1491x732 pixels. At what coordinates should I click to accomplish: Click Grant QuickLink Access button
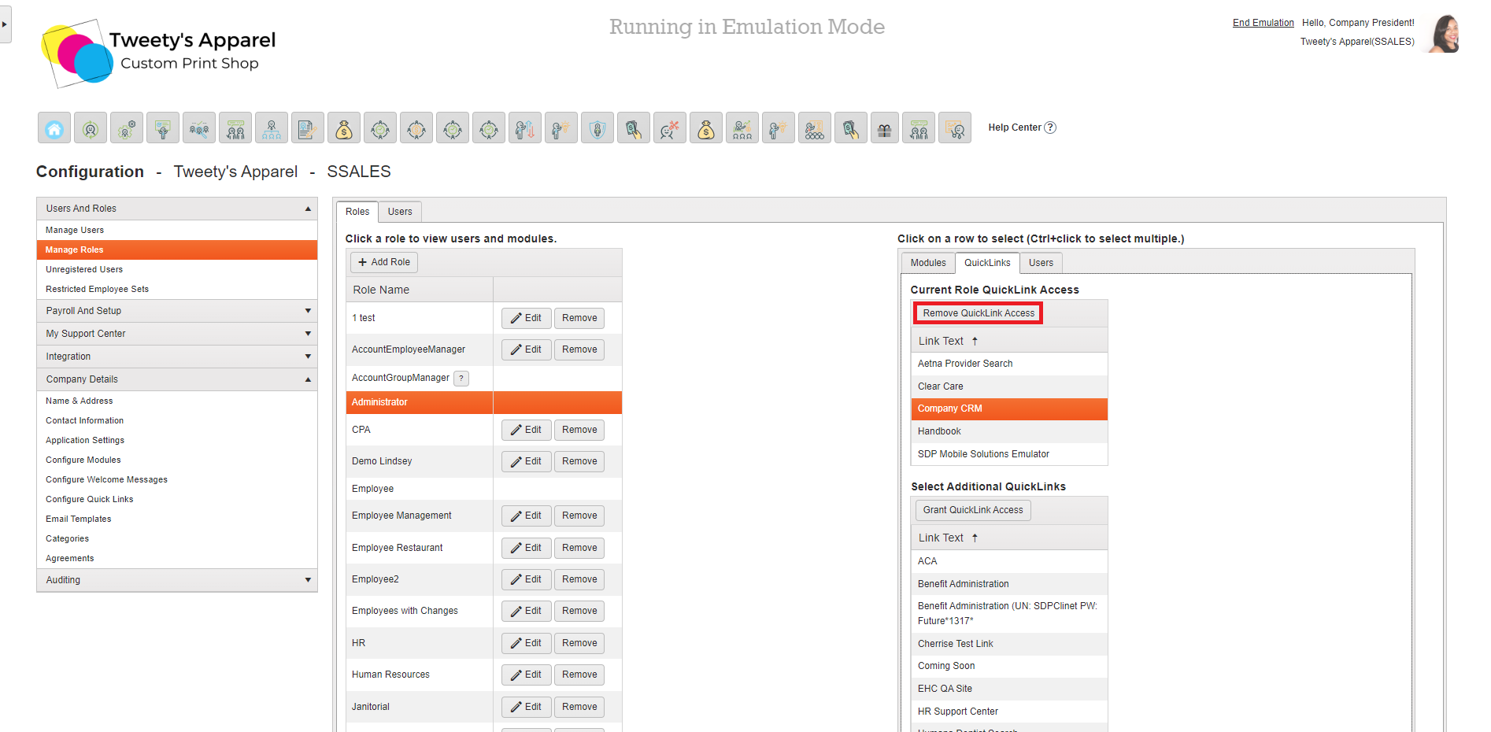[973, 510]
